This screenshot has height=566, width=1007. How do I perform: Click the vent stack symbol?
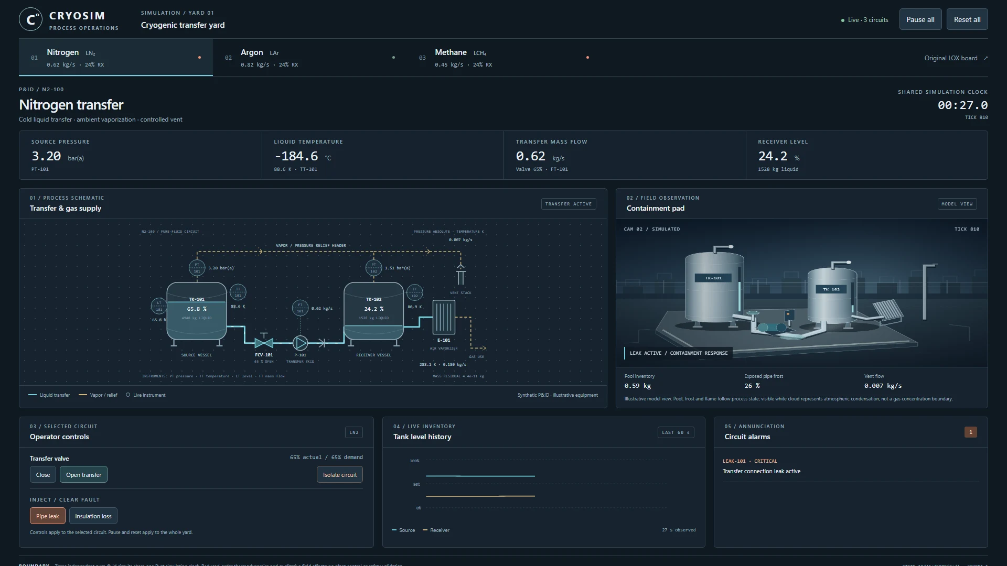(x=460, y=274)
